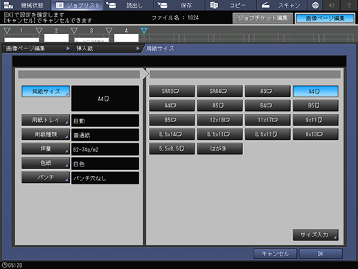The height and width of the screenshot is (269, 358).
Task: Open the パンチ punch setting
Action: tap(46, 177)
